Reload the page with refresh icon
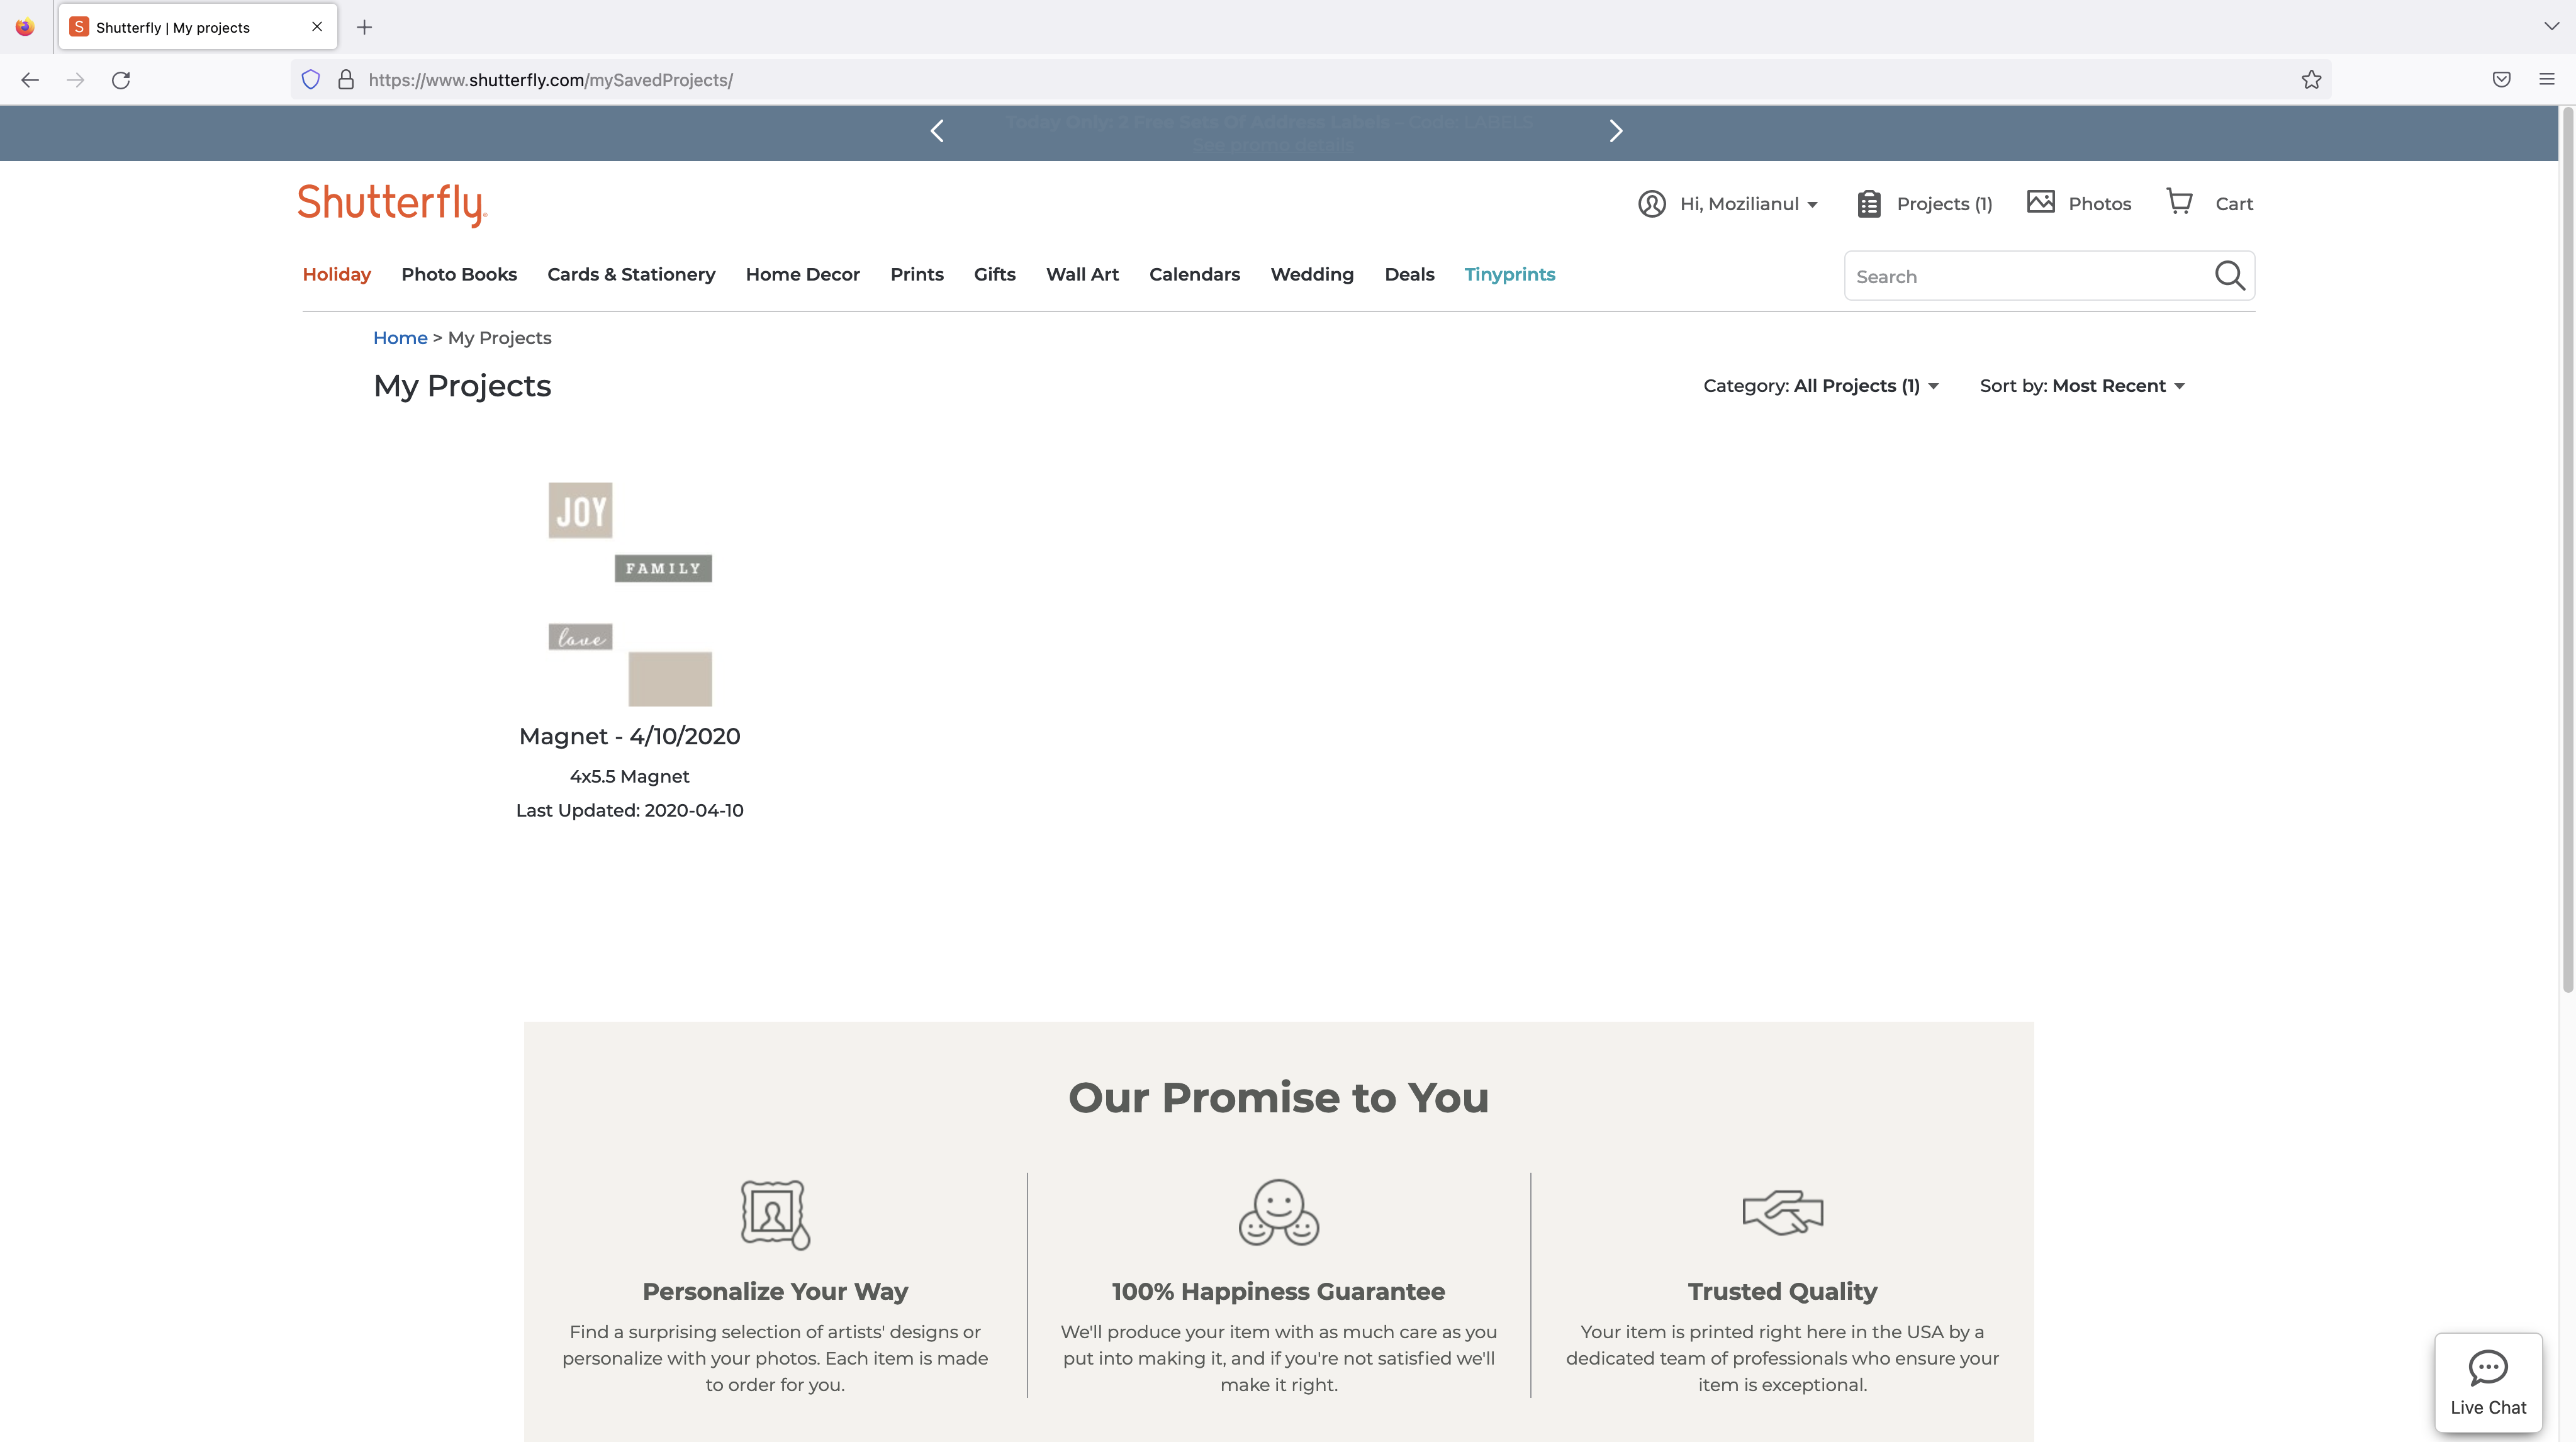This screenshot has width=2576, height=1442. (121, 80)
